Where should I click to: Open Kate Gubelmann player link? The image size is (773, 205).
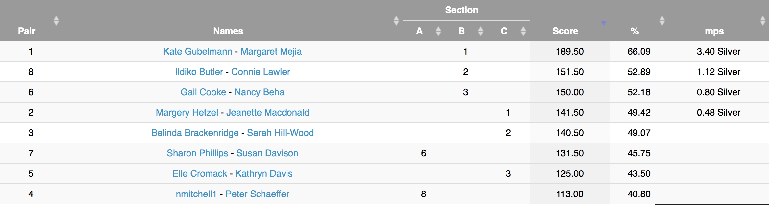(x=198, y=51)
